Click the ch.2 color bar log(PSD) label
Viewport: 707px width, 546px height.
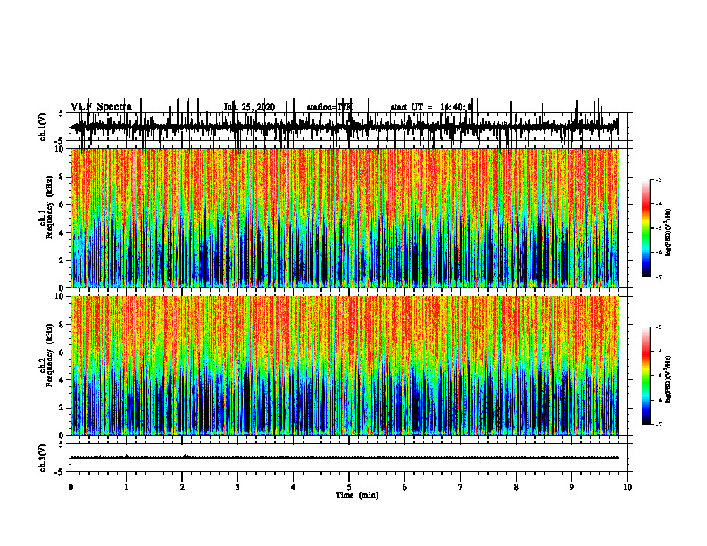coord(669,379)
